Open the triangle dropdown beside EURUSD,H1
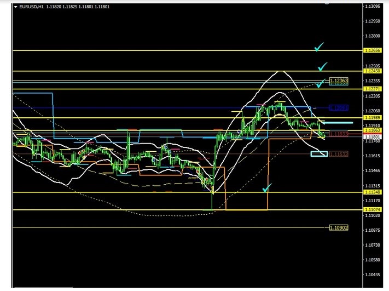Viewport: 389px width, 291px height. coord(15,7)
